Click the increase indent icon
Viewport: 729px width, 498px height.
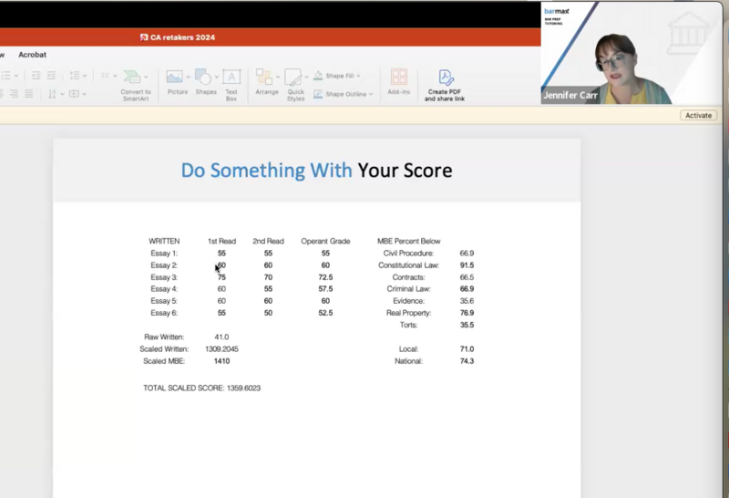point(51,76)
